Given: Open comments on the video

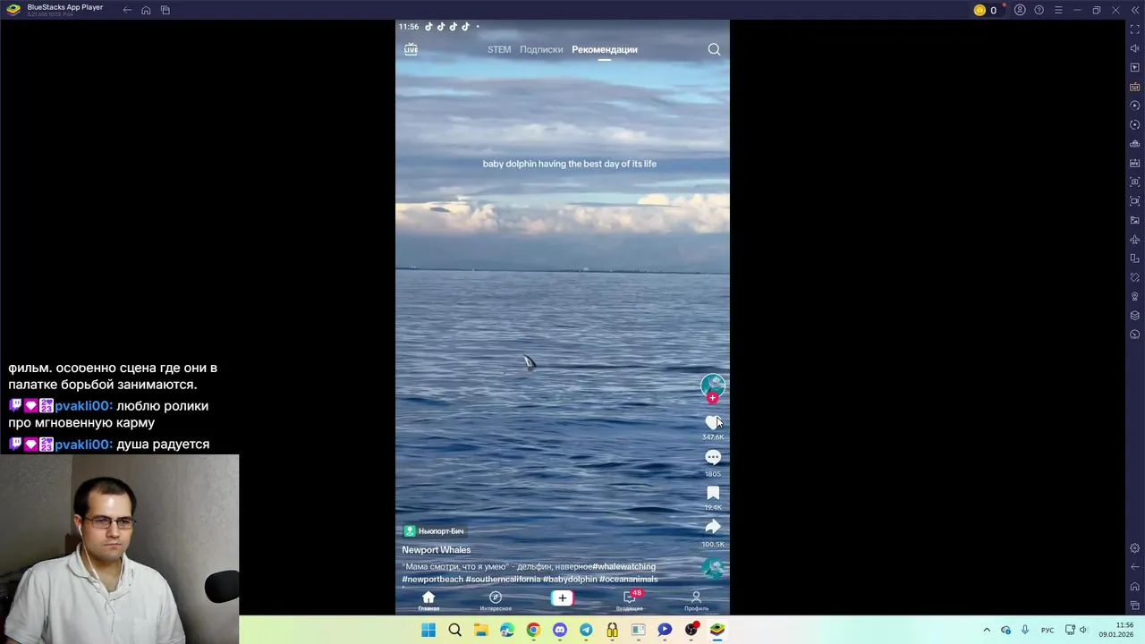Looking at the screenshot, I should coord(712,458).
